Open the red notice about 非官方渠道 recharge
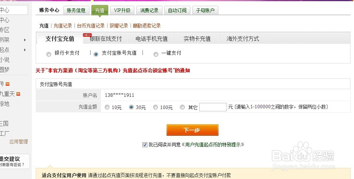 [x=112, y=71]
